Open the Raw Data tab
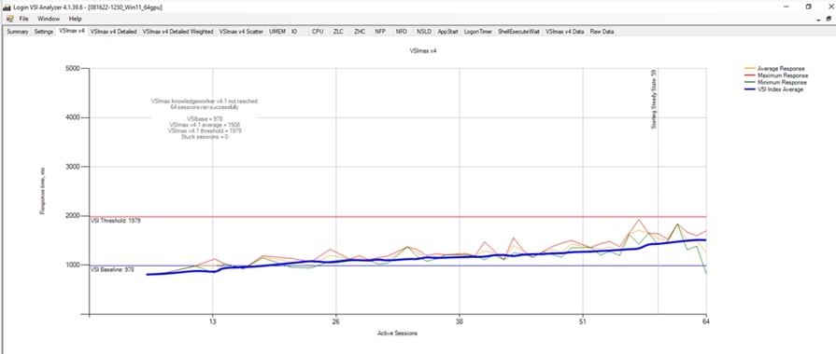 (x=602, y=32)
